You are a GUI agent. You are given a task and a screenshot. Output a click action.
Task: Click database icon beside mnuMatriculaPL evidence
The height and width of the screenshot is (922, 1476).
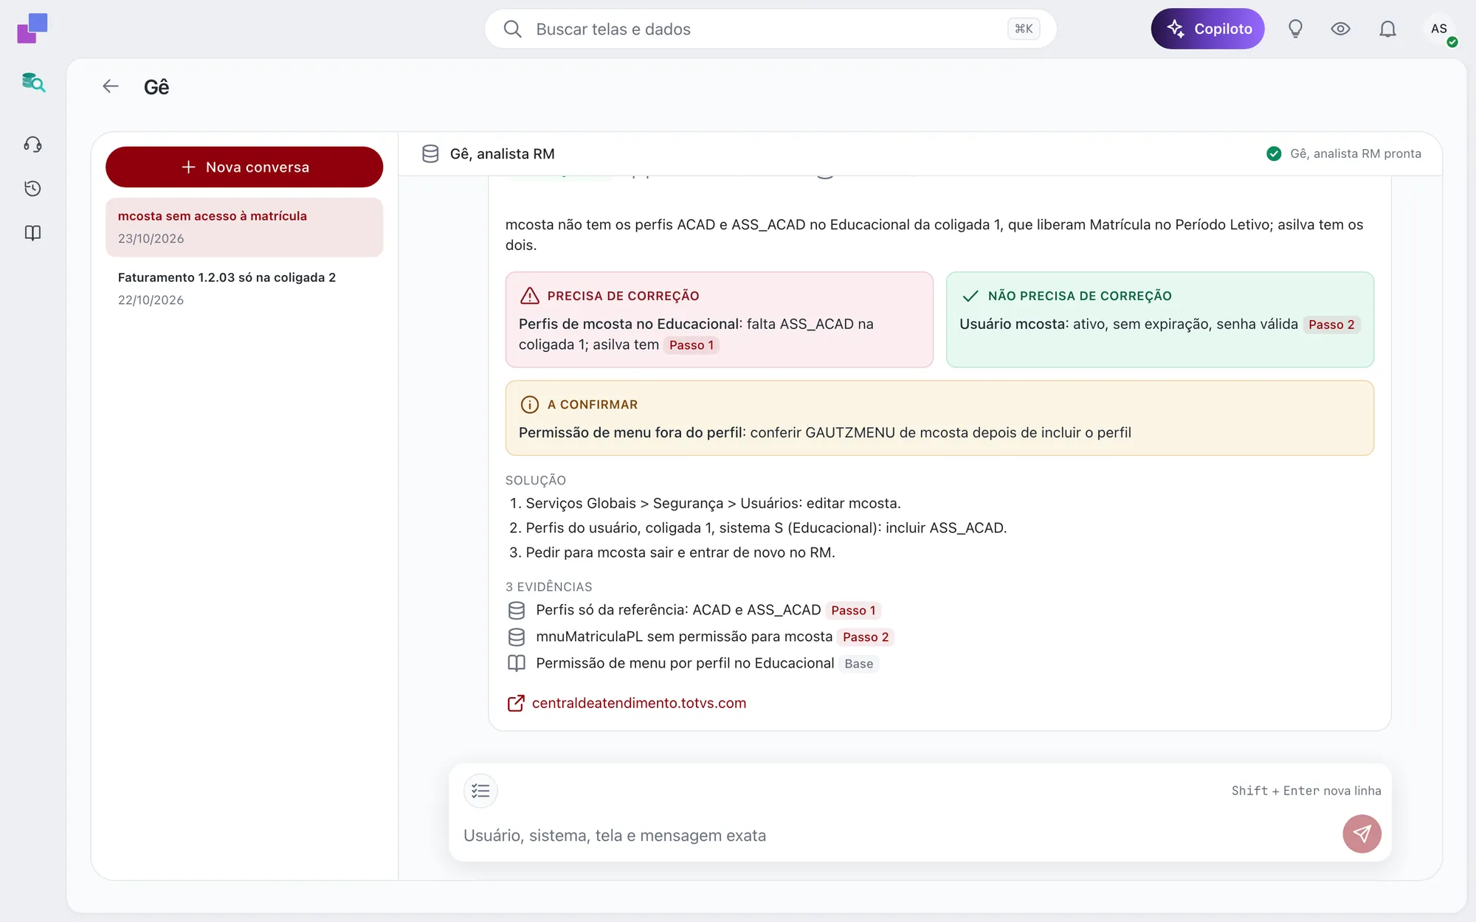coord(517,637)
